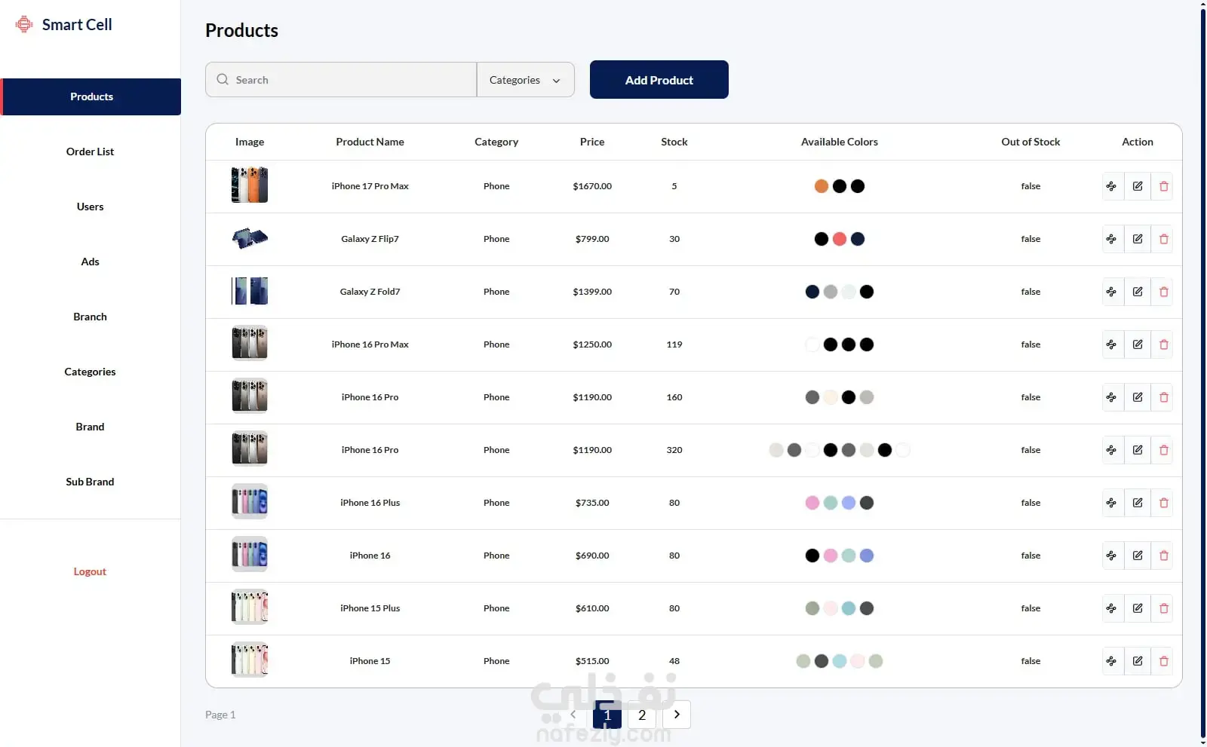Edit the iPhone 16 Pro Max product
1207x747 pixels.
(x=1138, y=344)
